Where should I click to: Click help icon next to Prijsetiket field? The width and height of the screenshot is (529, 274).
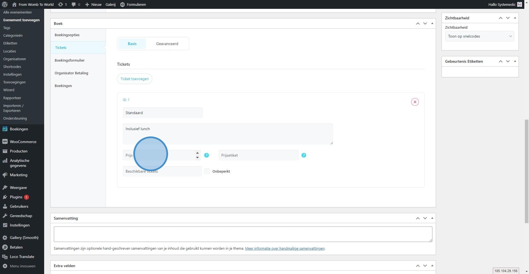click(304, 155)
